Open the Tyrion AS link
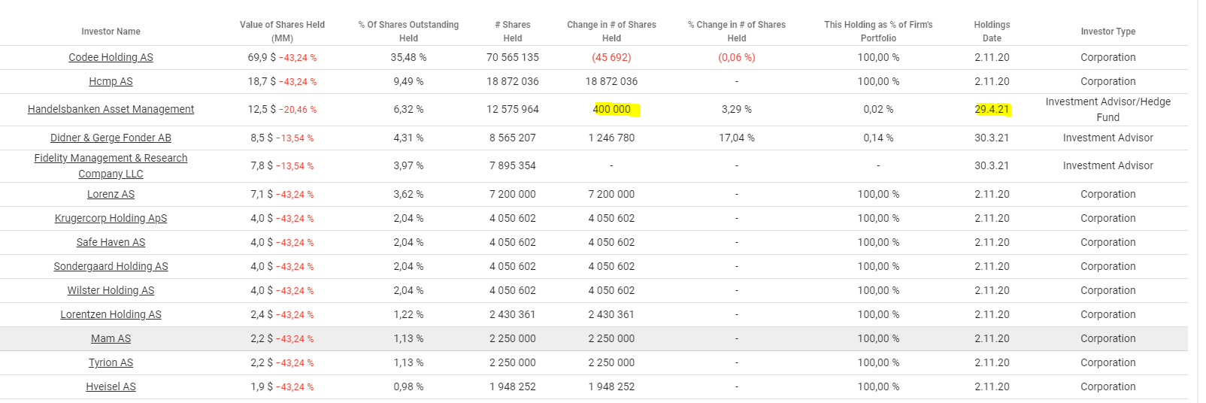The height and width of the screenshot is (403, 1206). (111, 362)
